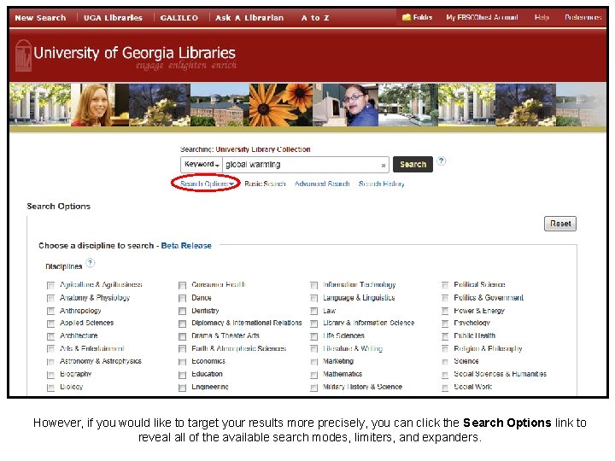Screen dimensions: 615x461
Task: Check Anatomy & Physiology discipline
Action: pyautogui.click(x=50, y=298)
